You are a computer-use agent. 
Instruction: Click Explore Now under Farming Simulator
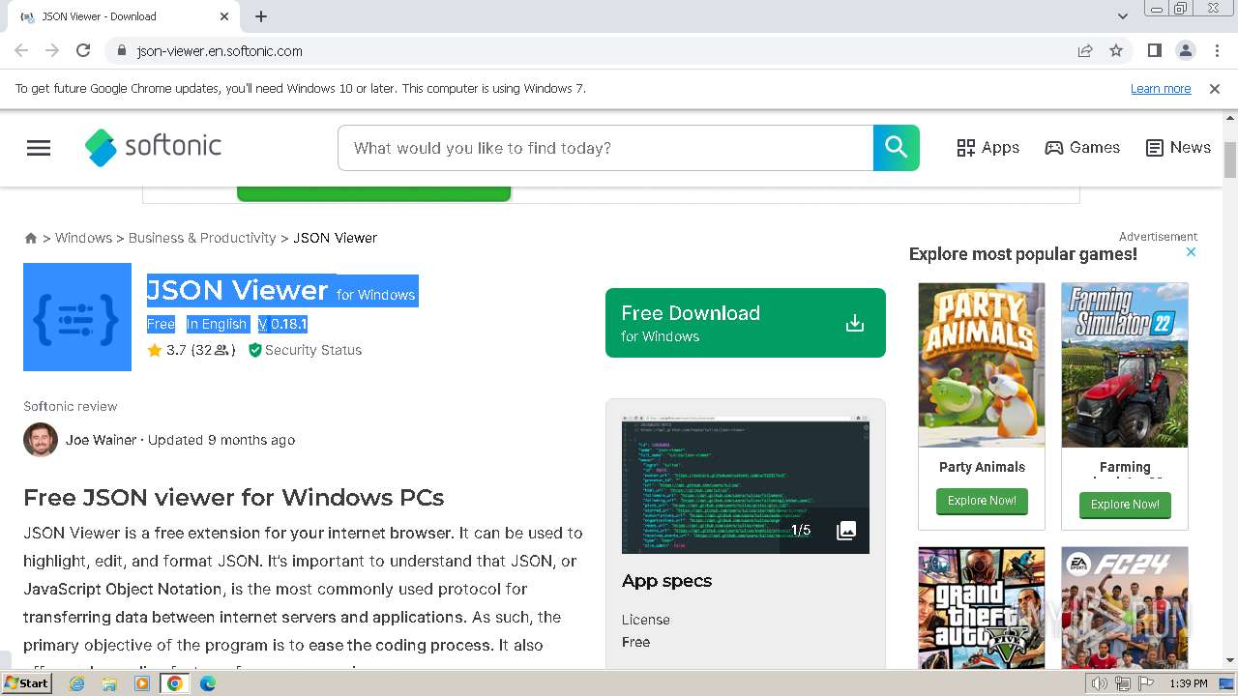pos(1125,504)
